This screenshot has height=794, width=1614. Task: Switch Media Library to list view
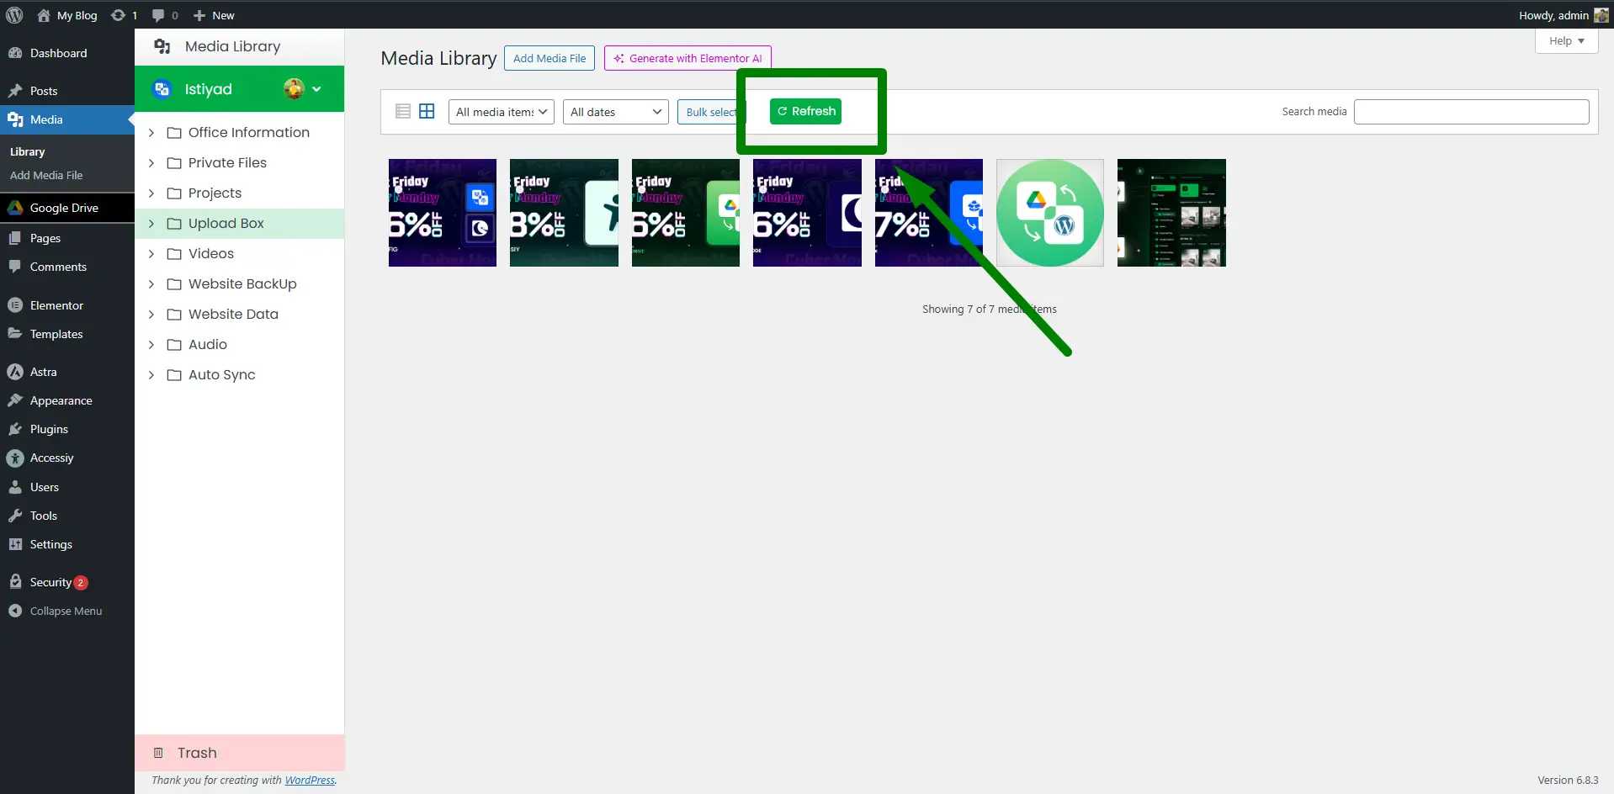pyautogui.click(x=403, y=111)
